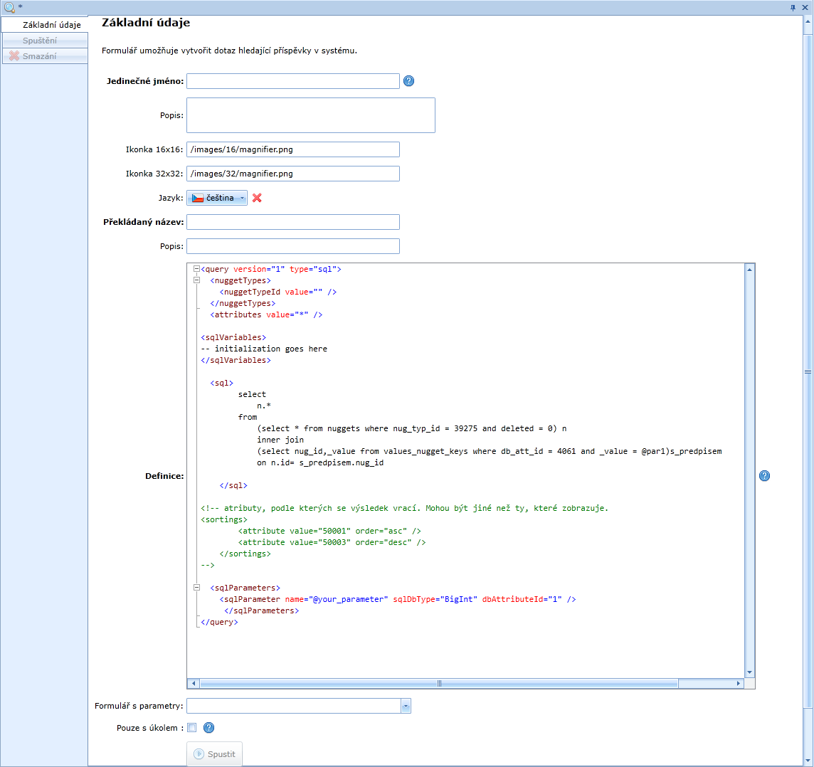Click the horizontal scrollbar of Definice editor
The height and width of the screenshot is (767, 814).
point(439,684)
